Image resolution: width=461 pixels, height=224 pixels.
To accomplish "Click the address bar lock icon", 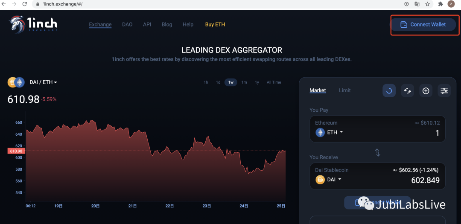I will [37, 4].
